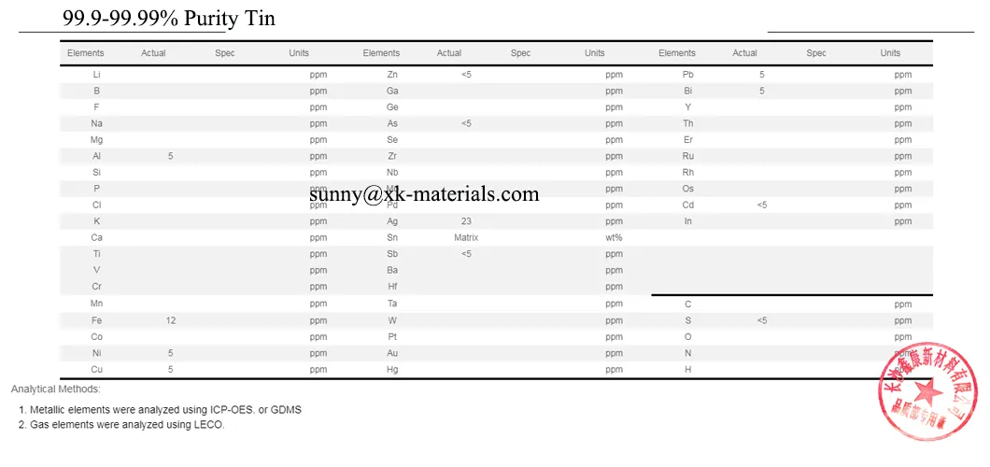This screenshot has height=467, width=990.
Task: Select the Hg element cell
Action: (392, 369)
